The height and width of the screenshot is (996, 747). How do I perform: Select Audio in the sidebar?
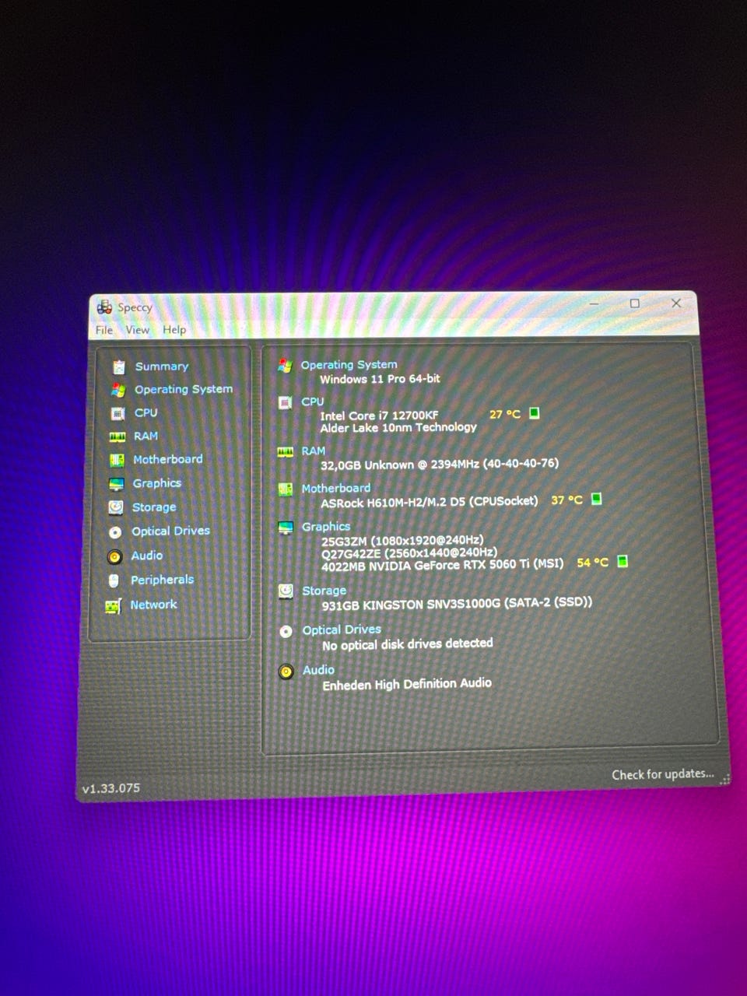[x=146, y=556]
